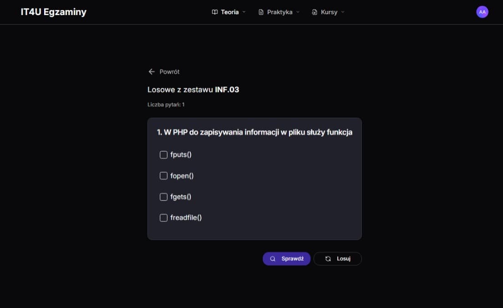Click the book icon beside Teoria
The height and width of the screenshot is (308, 503).
coord(215,12)
